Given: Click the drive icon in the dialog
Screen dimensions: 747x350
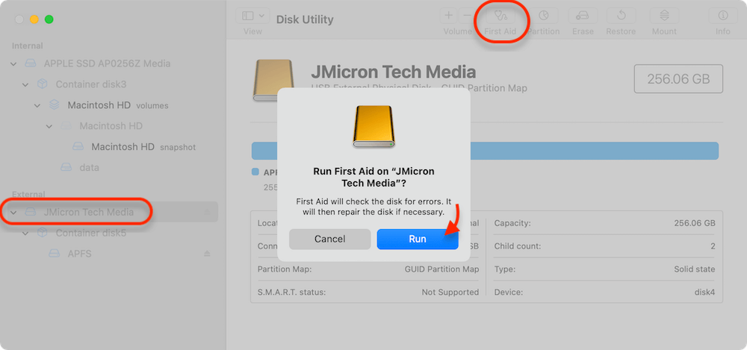Looking at the screenshot, I should click(374, 126).
